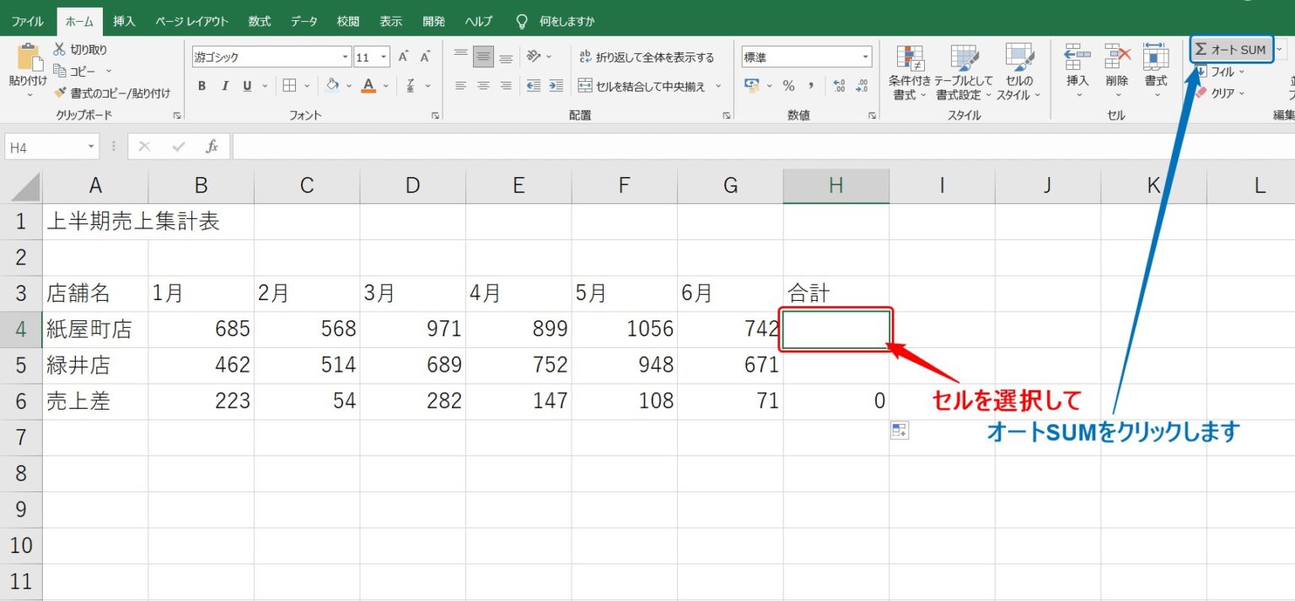The width and height of the screenshot is (1295, 601).
Task: Open Cell Styles (セルのスタイル)
Action: pyautogui.click(x=1018, y=72)
